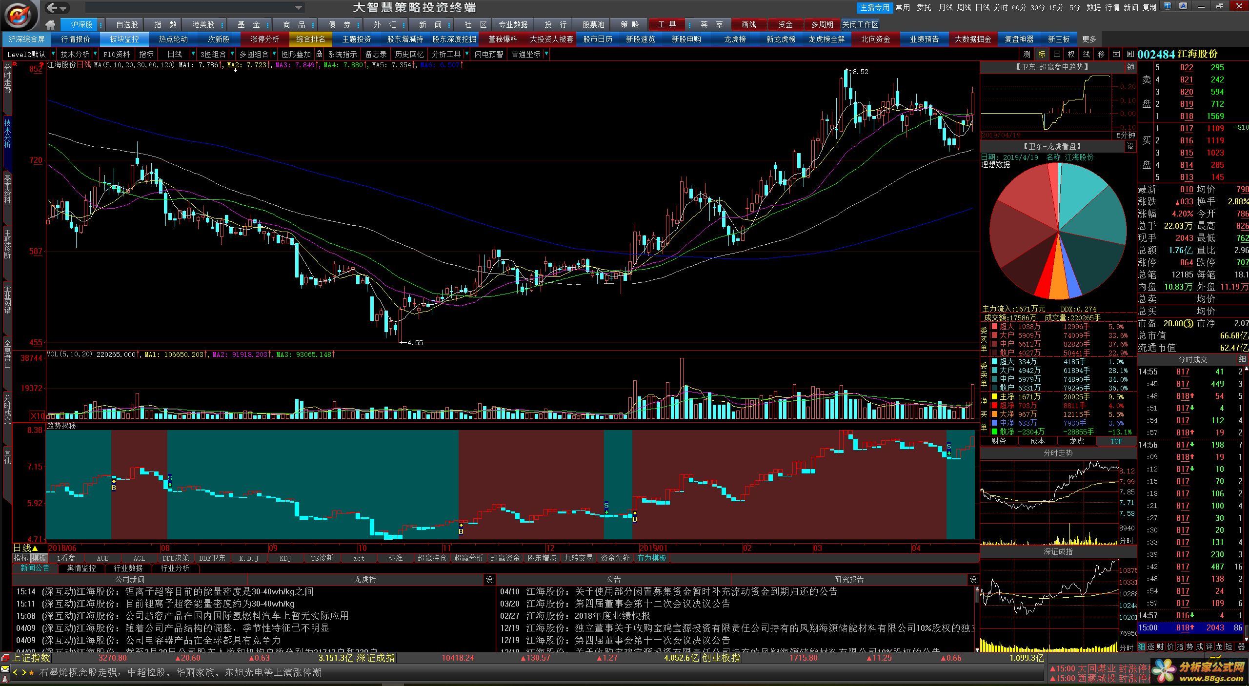The image size is (1249, 686).
Task: Open the 板块监控 tab
Action: coord(124,39)
